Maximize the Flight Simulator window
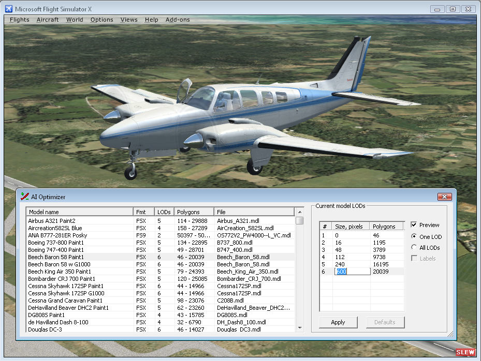This screenshot has height=361, width=481. click(453, 9)
